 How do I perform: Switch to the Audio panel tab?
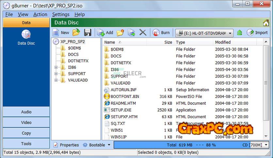click(26, 112)
